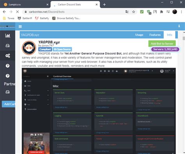
Task: Click the YAGPDB dashboard screenshot image
Action: tap(99, 111)
